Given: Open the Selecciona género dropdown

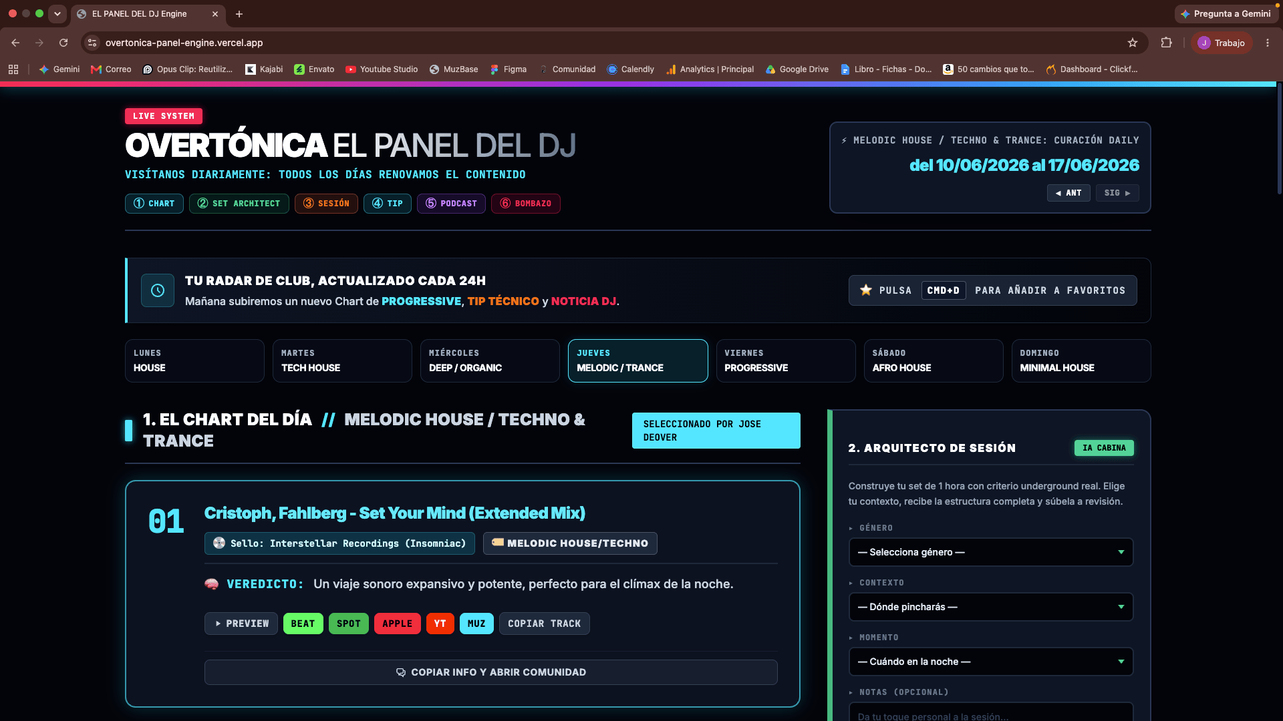Looking at the screenshot, I should [x=991, y=552].
